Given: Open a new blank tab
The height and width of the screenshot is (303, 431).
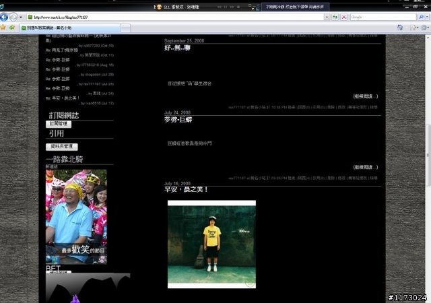Looking at the screenshot, I should tap(126, 28).
